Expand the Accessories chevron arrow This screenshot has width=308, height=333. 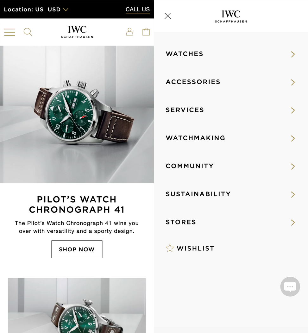pyautogui.click(x=293, y=82)
